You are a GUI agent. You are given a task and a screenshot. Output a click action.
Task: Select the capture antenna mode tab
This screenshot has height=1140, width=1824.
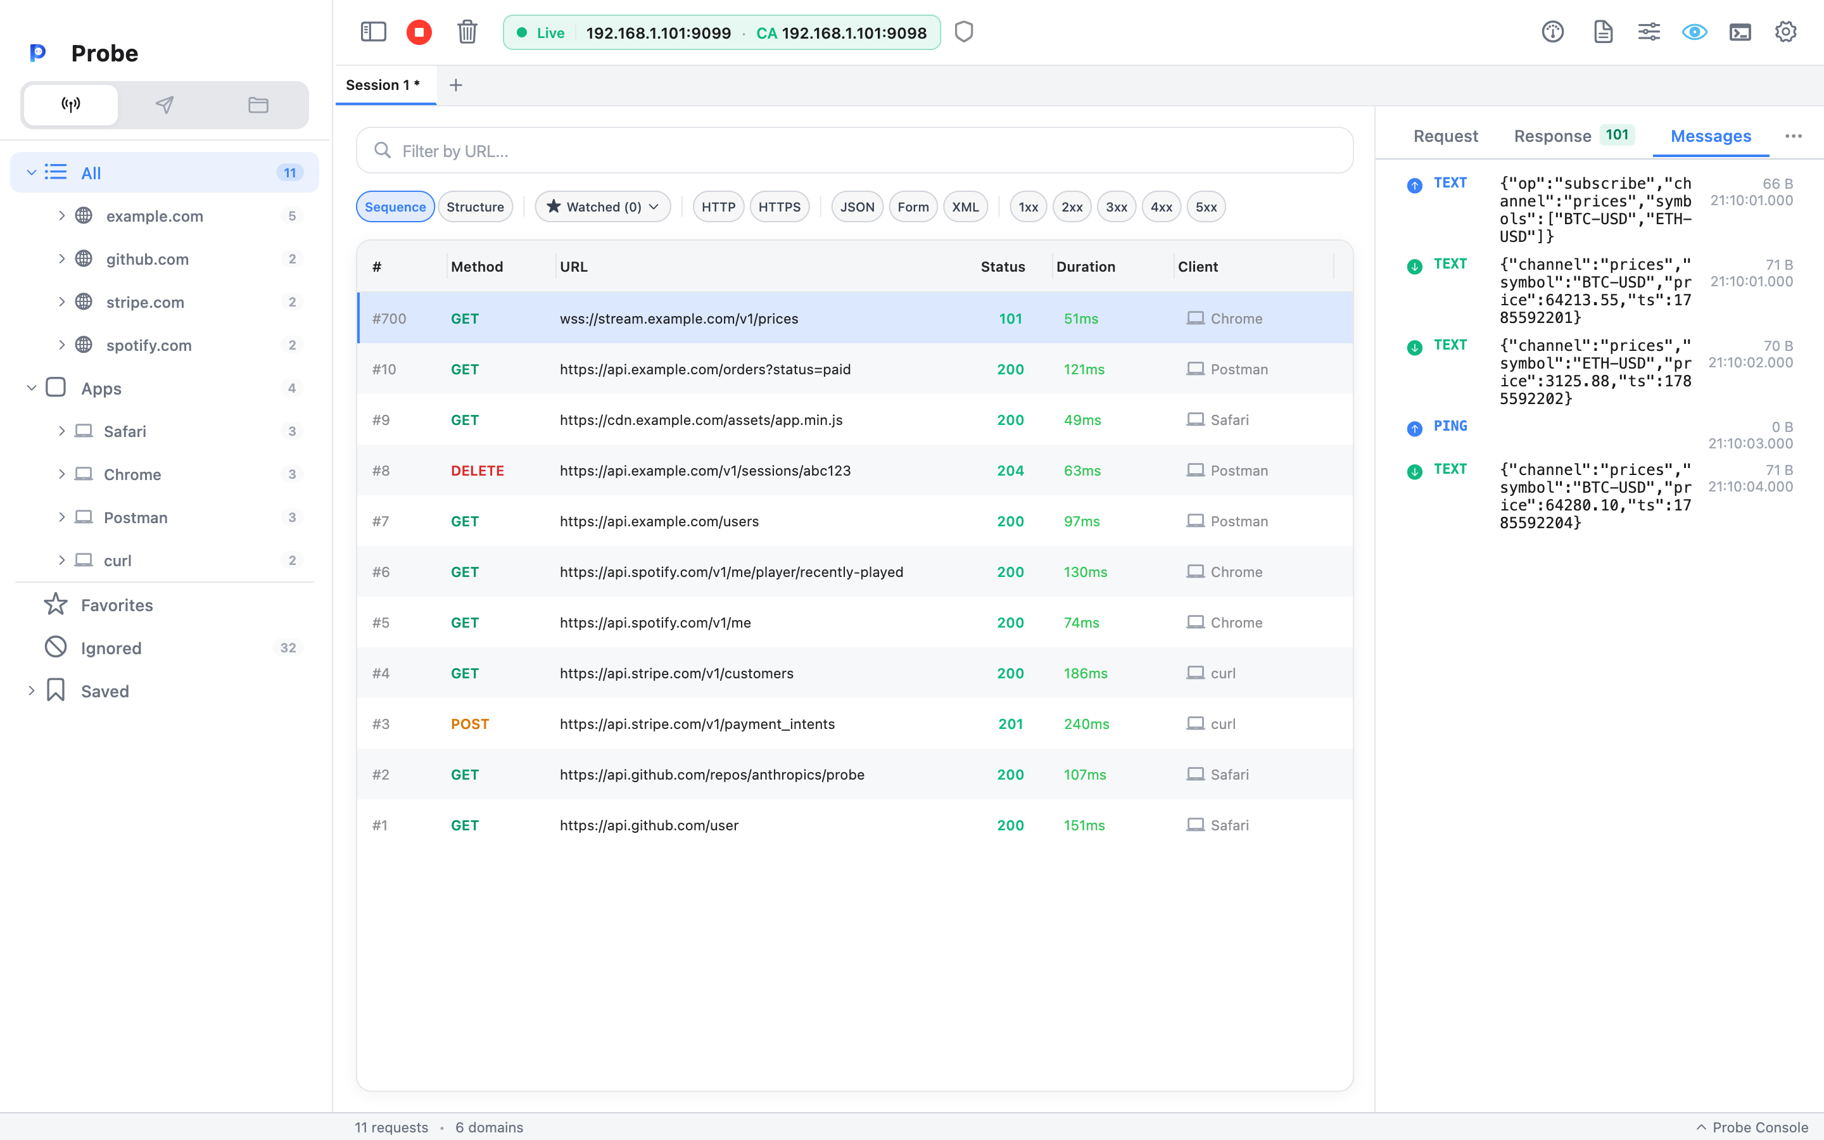point(71,104)
